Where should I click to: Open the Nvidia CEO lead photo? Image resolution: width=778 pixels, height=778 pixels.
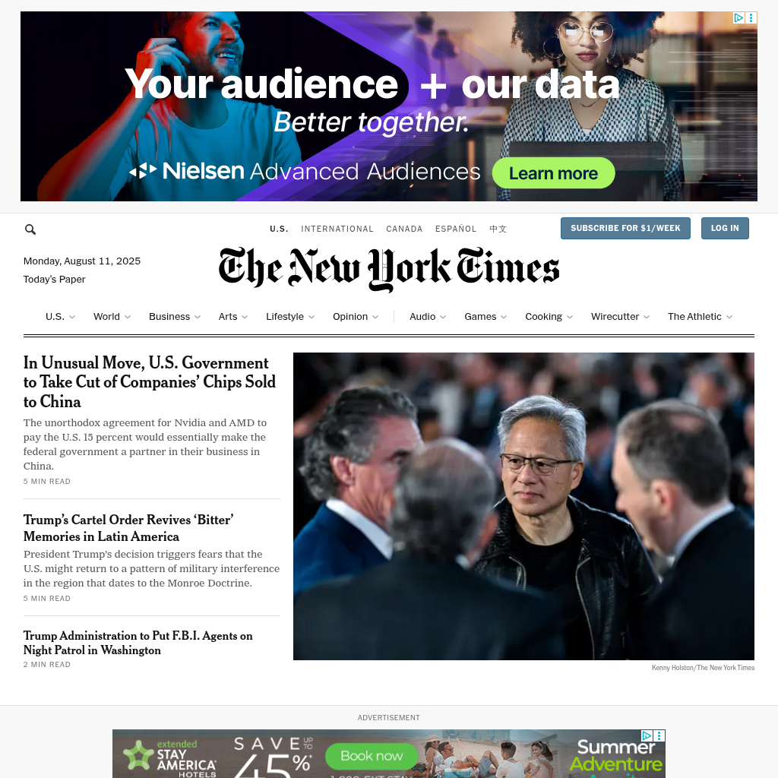point(523,506)
